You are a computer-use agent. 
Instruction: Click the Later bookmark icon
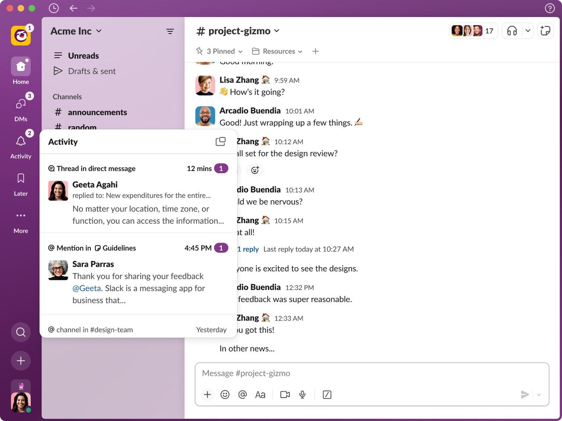21,178
